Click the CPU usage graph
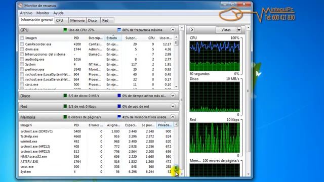 215,56
